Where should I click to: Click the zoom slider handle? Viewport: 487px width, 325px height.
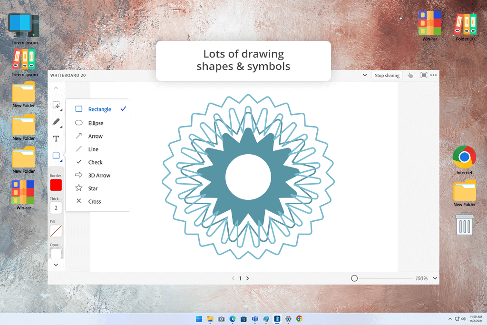(x=354, y=278)
